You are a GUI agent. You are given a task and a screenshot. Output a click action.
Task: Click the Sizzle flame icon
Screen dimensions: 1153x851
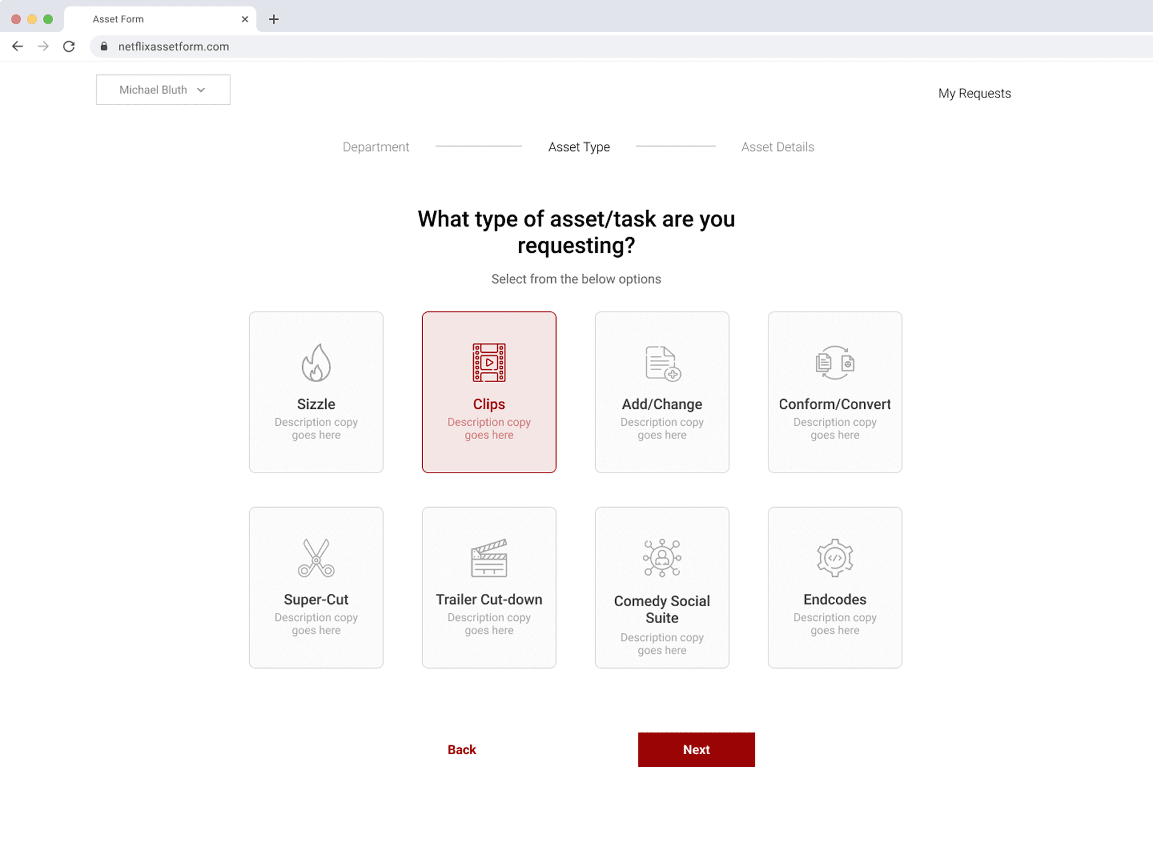316,363
